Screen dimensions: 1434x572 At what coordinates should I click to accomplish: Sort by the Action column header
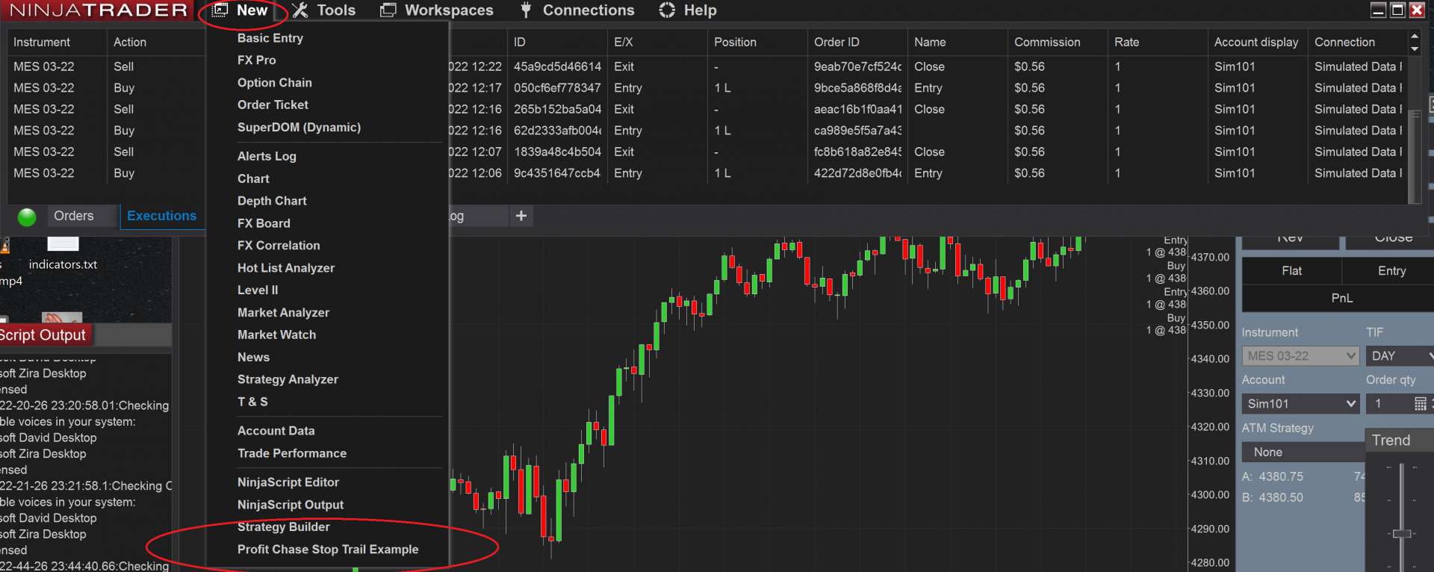point(156,43)
